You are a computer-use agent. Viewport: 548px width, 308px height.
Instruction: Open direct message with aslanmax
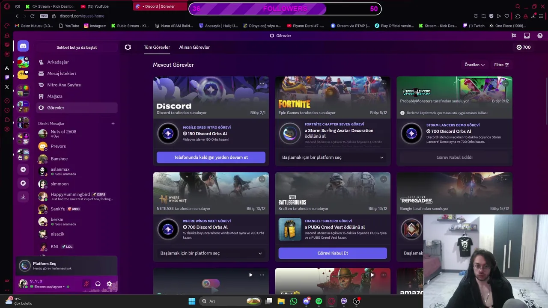coord(77,172)
